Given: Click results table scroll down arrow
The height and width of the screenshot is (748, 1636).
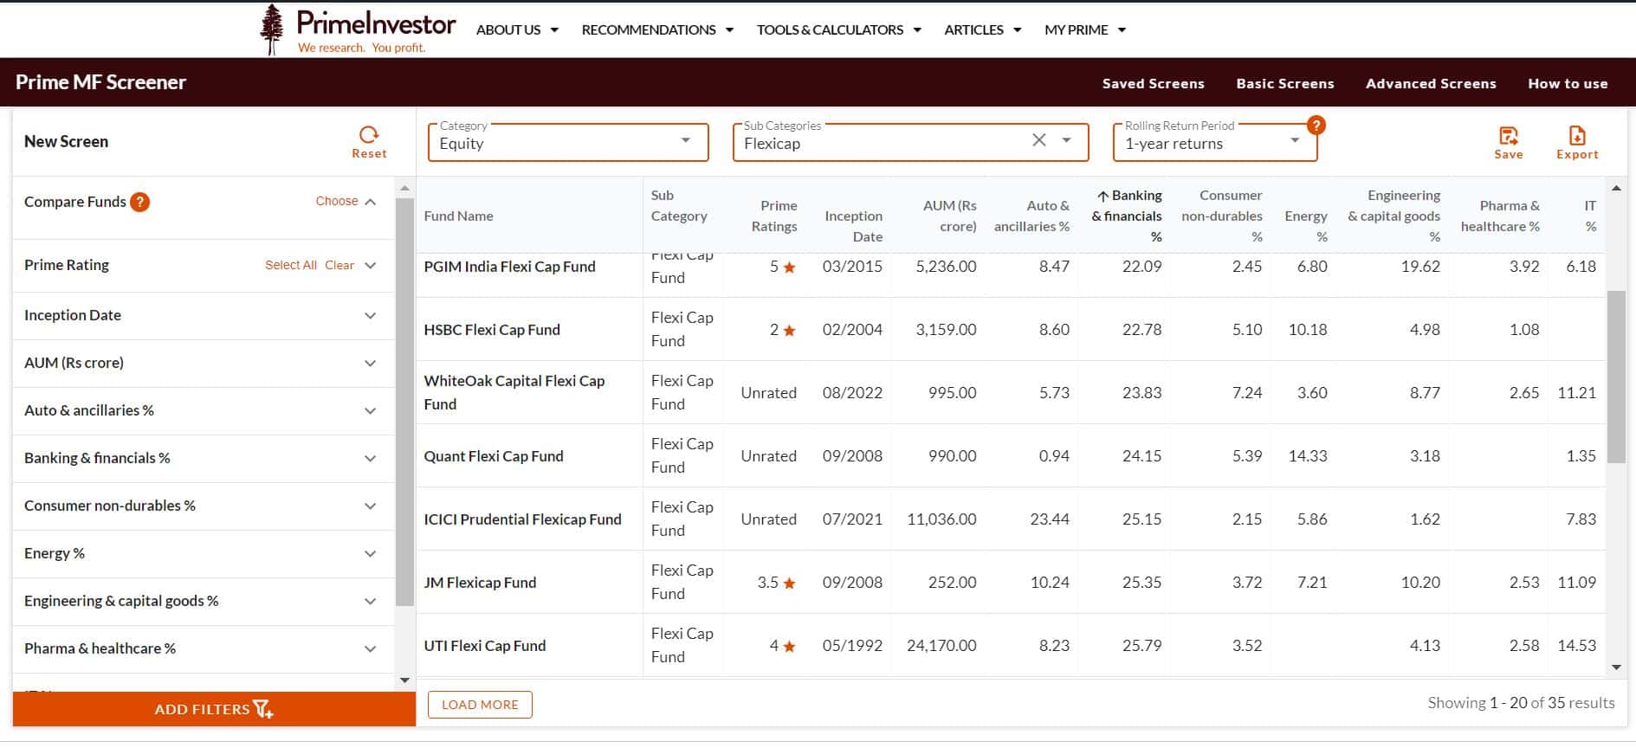Looking at the screenshot, I should 1616,667.
